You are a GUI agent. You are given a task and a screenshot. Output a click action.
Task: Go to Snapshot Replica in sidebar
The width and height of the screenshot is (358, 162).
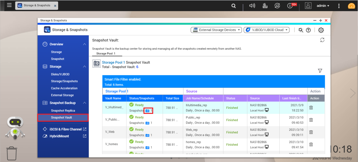point(63,110)
